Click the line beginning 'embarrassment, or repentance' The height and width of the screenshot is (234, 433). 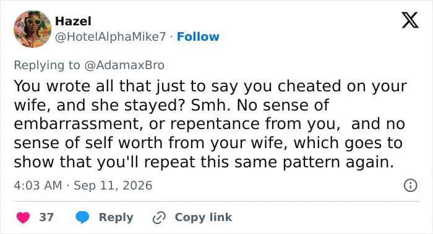tap(209, 123)
